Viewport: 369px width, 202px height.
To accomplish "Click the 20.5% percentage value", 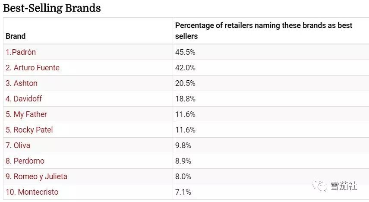I will [x=185, y=83].
